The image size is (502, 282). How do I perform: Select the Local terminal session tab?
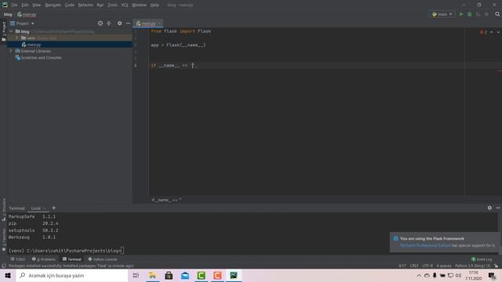[38, 208]
